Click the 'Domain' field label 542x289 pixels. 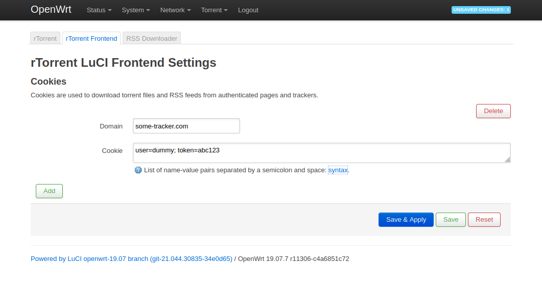pos(111,126)
